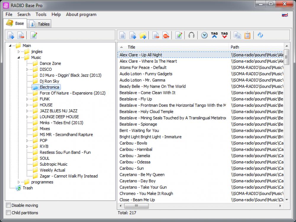Click the paste records clipboard icon

click(247, 35)
